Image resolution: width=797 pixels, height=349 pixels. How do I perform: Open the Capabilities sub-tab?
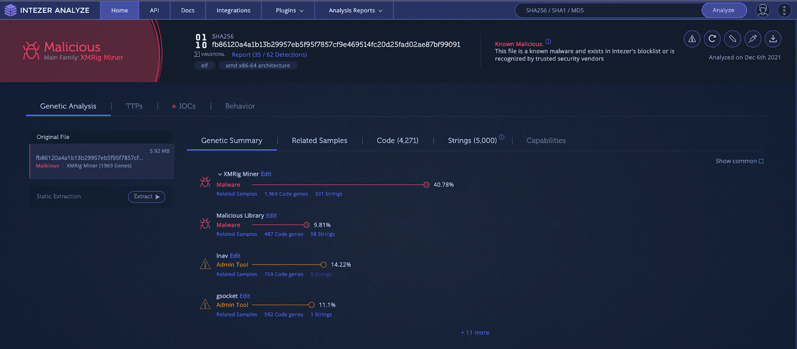546,140
